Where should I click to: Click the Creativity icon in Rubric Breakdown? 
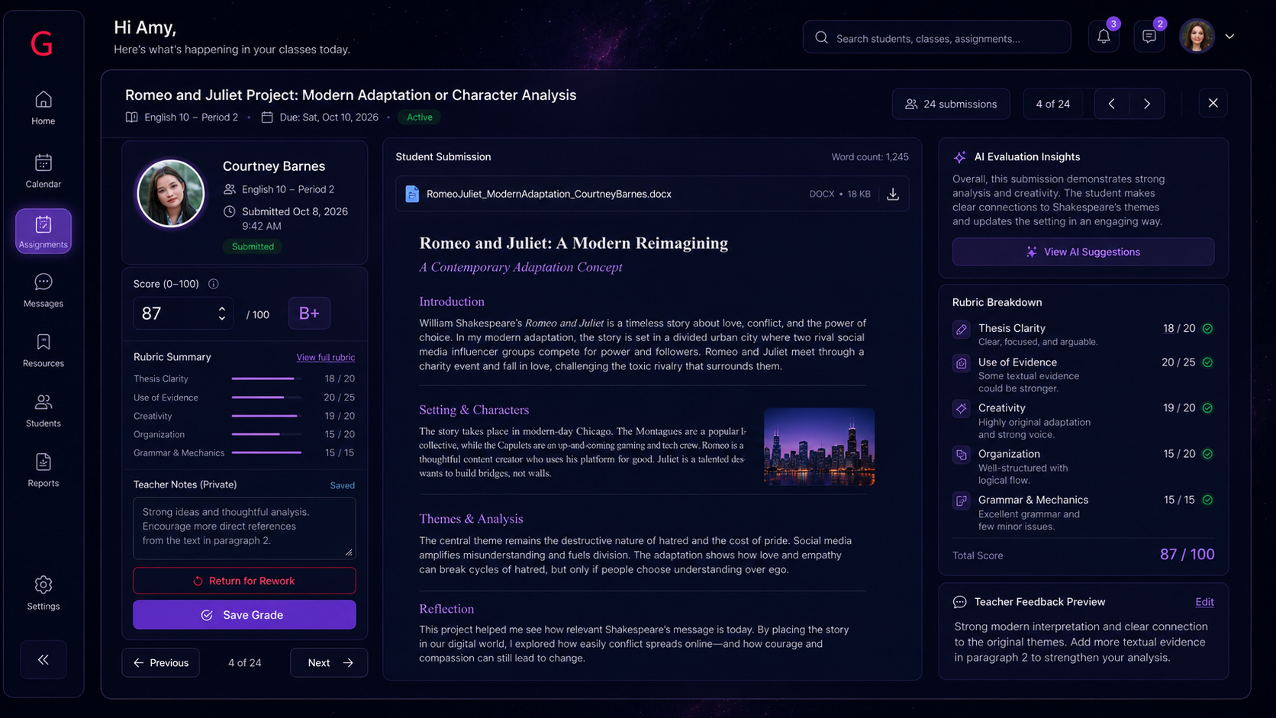coord(962,408)
